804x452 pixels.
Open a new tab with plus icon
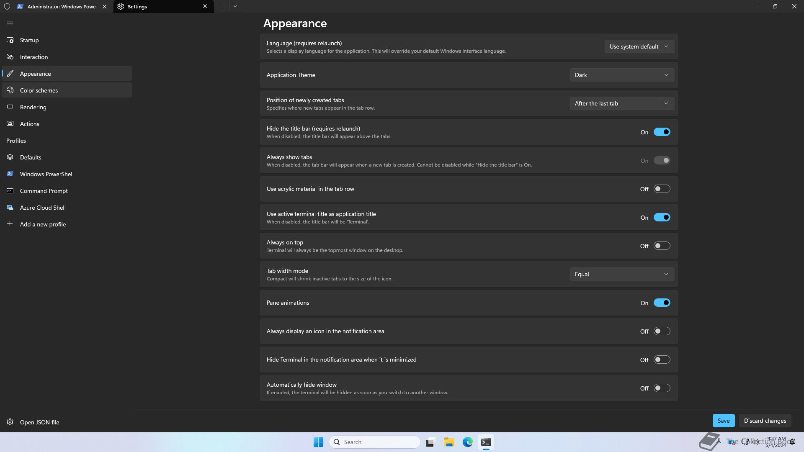(x=223, y=6)
